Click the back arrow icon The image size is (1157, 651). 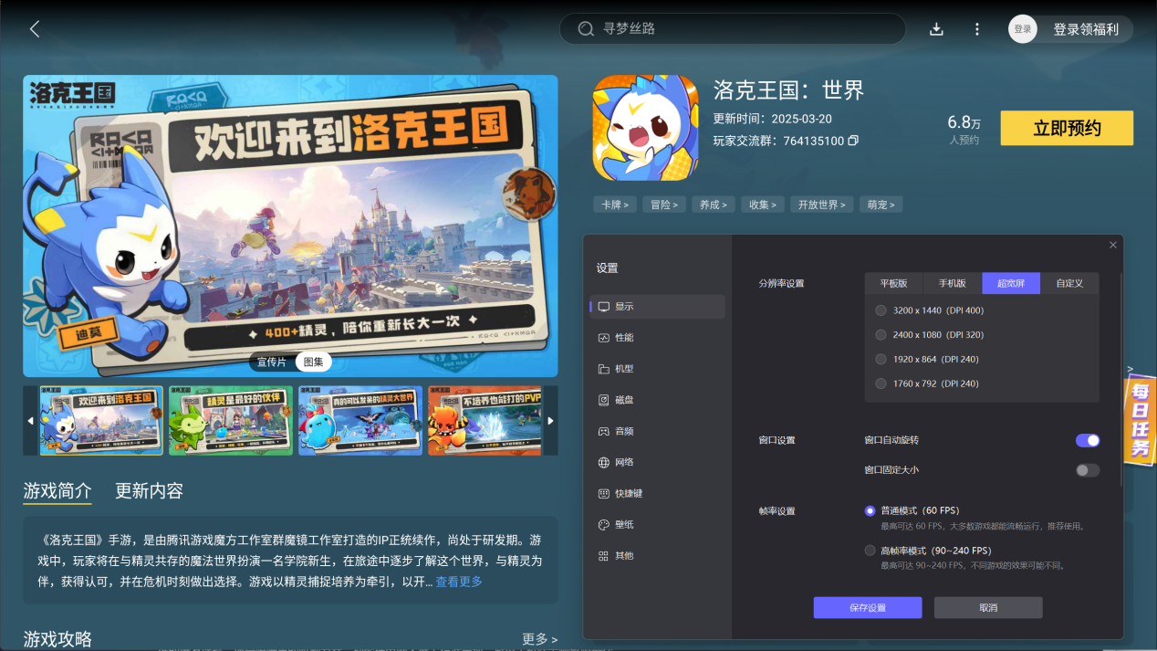point(35,29)
